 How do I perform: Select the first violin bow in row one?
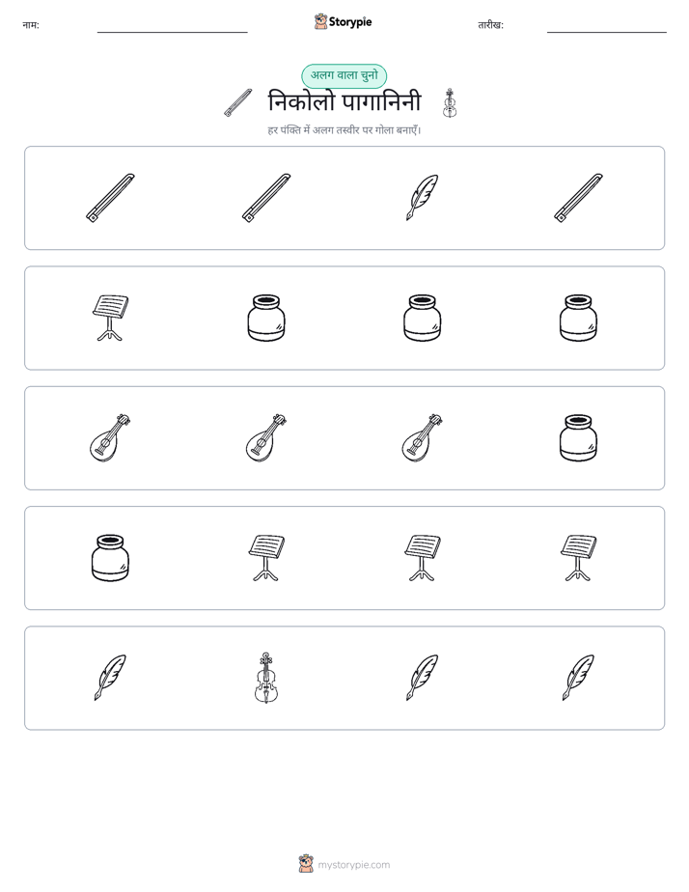[110, 197]
